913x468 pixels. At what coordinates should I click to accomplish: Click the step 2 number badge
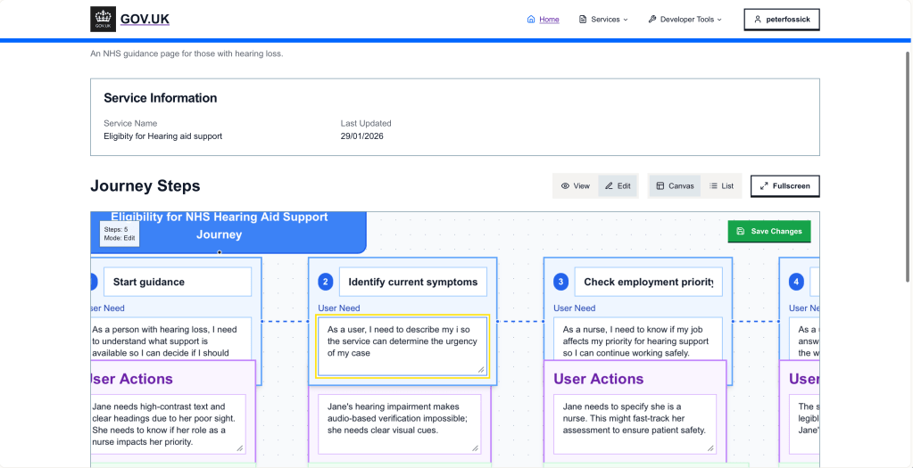[x=326, y=282]
